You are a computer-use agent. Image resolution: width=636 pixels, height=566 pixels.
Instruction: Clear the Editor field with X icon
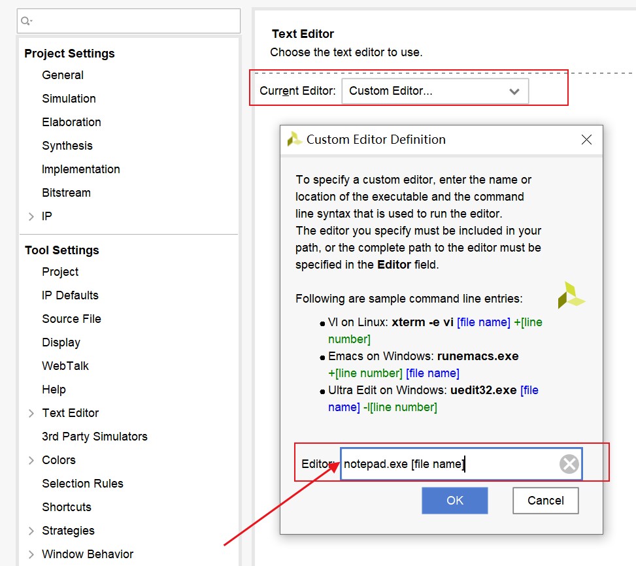click(x=569, y=464)
